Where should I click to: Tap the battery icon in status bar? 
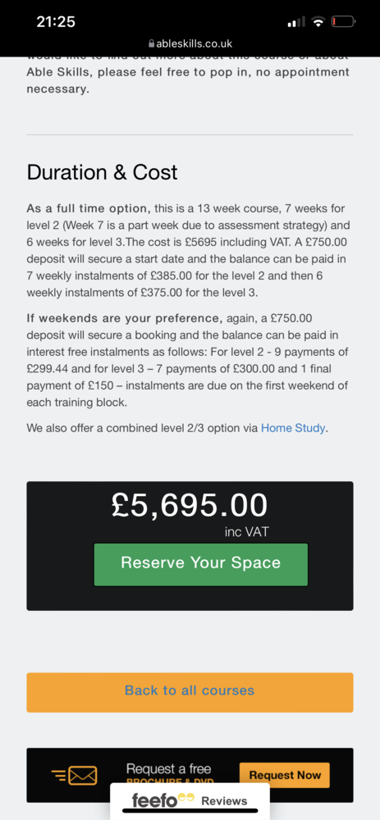click(343, 22)
